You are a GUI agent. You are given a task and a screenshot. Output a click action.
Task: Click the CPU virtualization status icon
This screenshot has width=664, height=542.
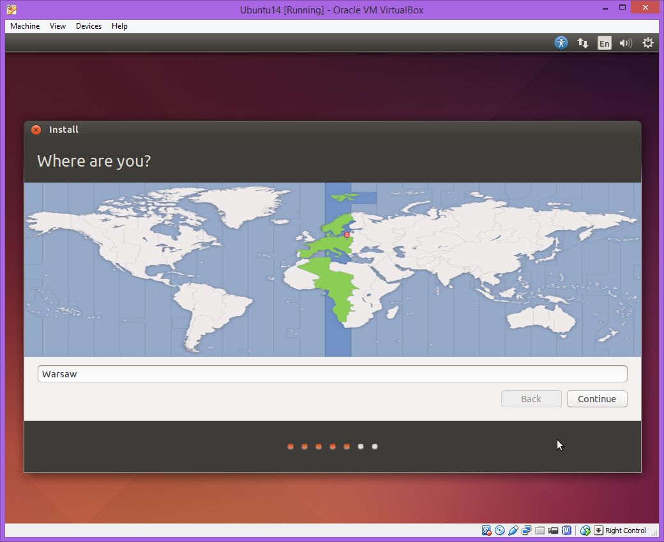pyautogui.click(x=566, y=531)
